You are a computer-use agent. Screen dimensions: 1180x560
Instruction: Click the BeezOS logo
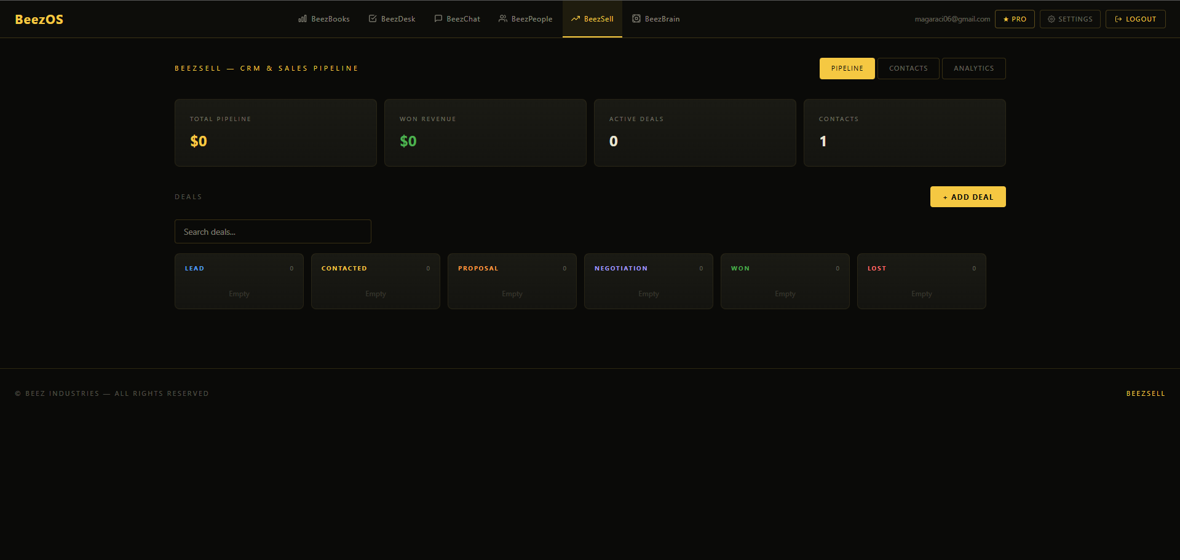[x=39, y=19]
